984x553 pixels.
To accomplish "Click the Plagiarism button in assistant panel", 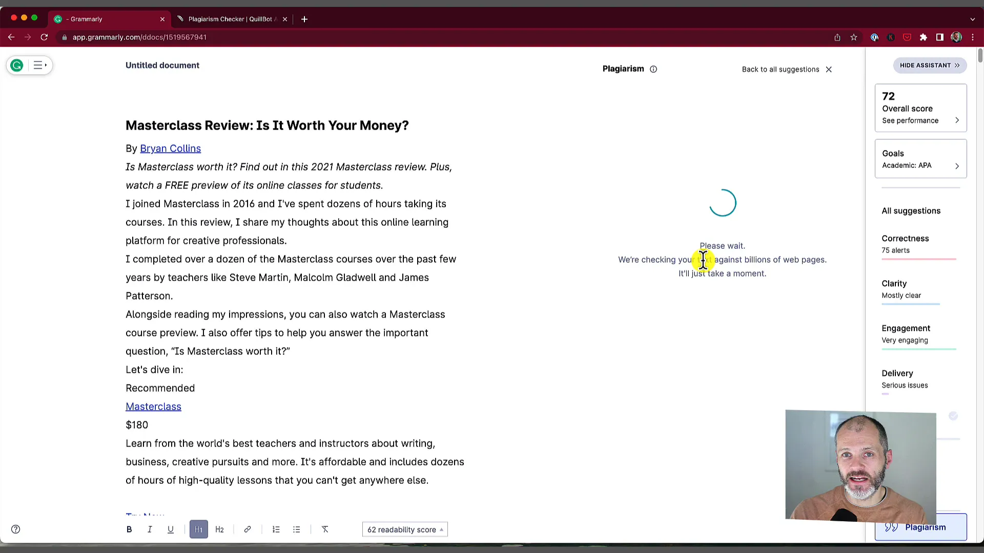I will point(920,527).
